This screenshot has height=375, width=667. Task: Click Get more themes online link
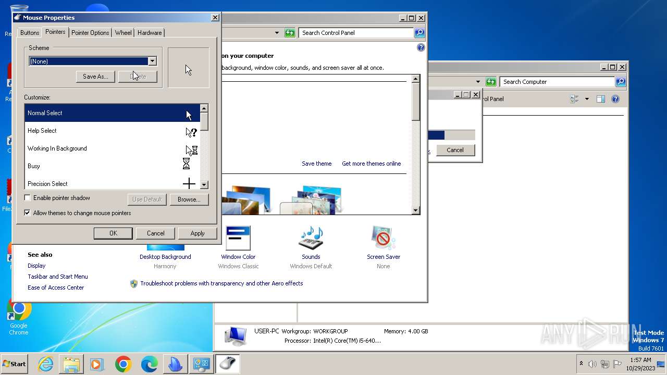point(372,164)
